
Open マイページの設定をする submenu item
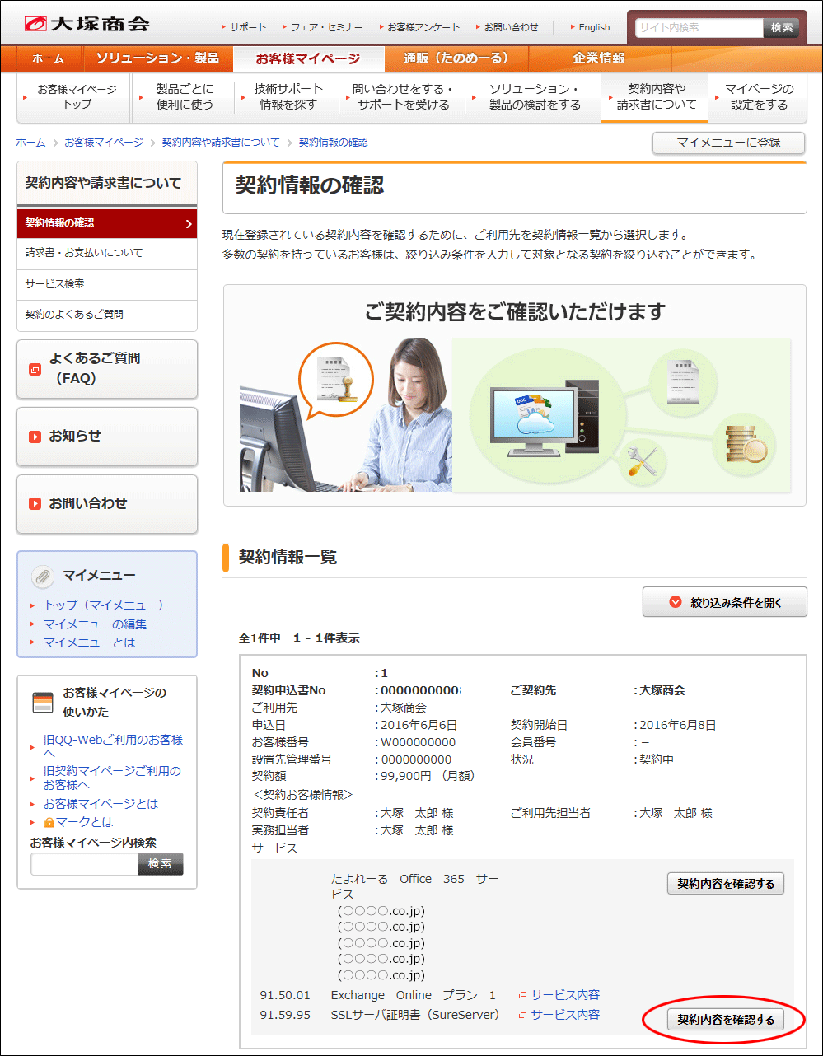point(757,97)
